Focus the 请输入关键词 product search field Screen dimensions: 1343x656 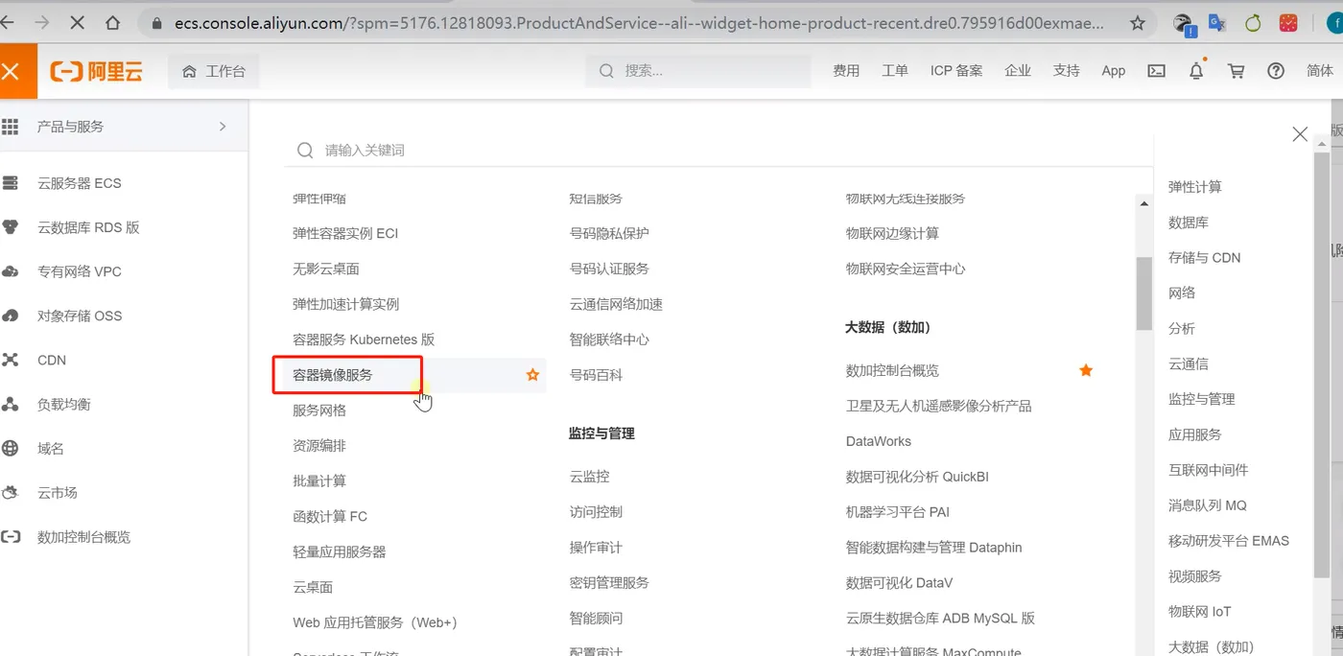pos(719,151)
